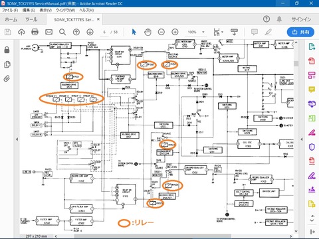Viewport: 319px width, 239px height.
Task: Collapse the right tools pane arrow
Action: 302,139
